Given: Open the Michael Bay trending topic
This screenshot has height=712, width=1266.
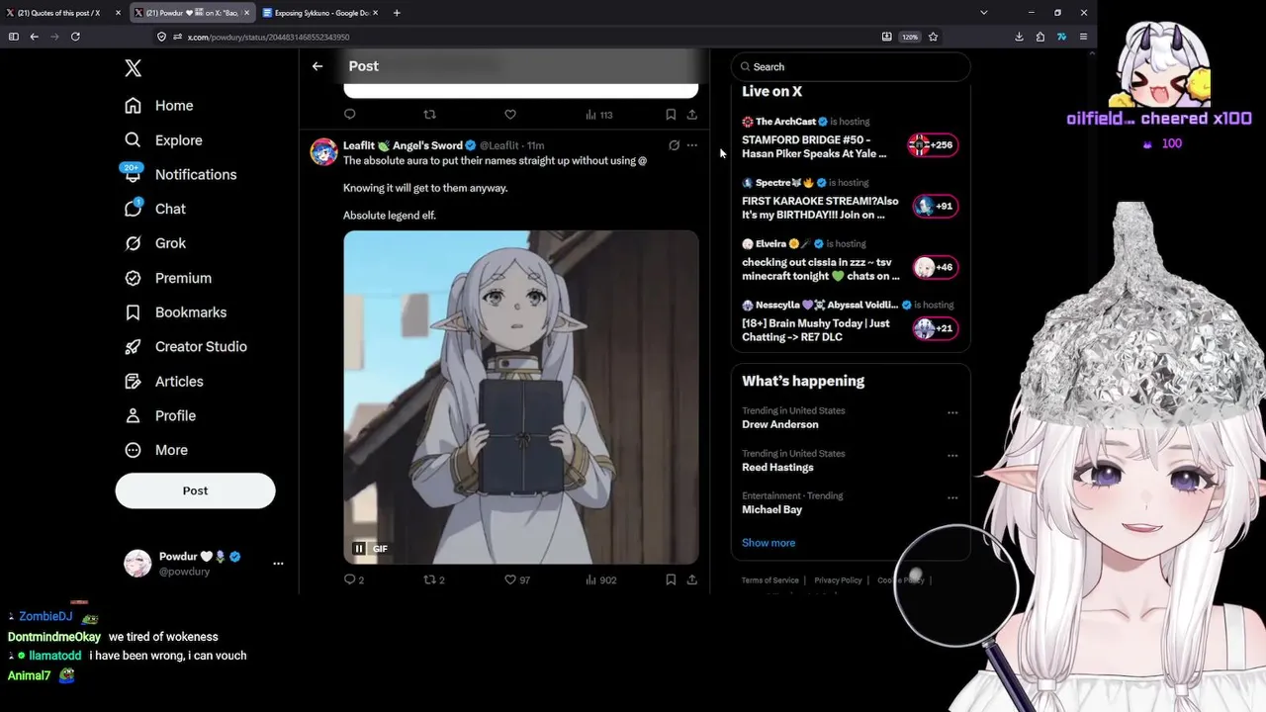Looking at the screenshot, I should (771, 509).
